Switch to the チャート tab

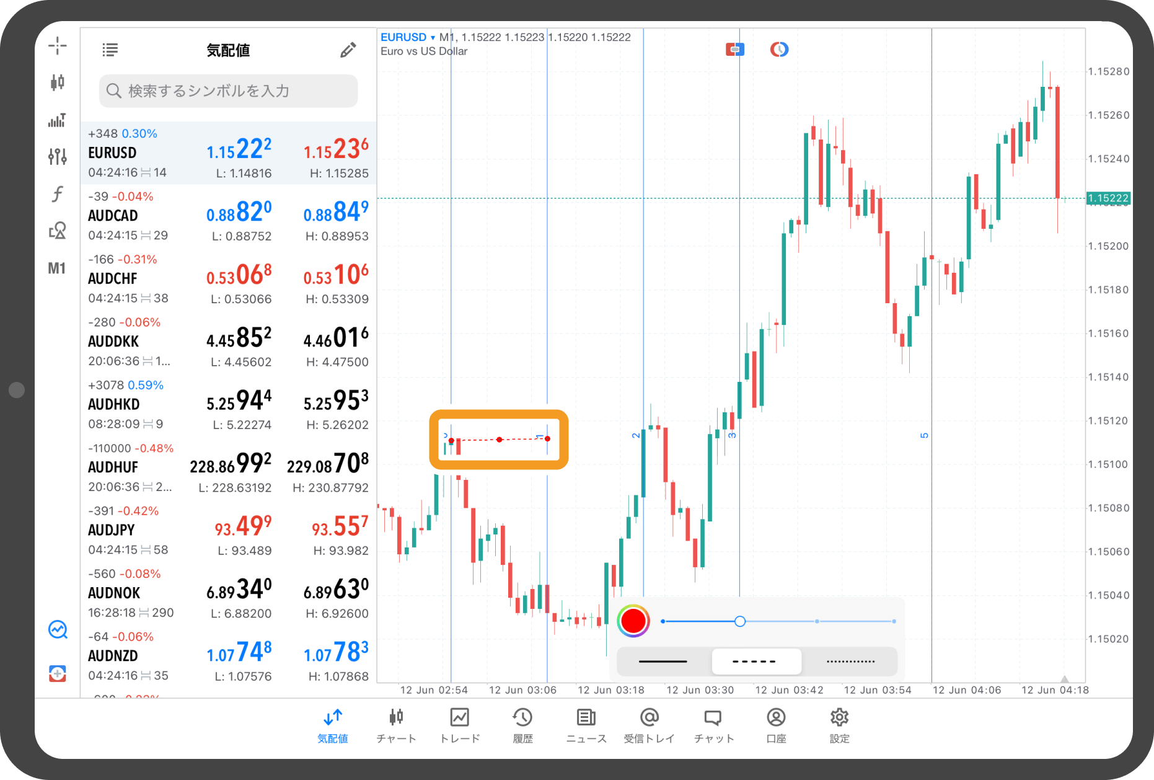[396, 725]
